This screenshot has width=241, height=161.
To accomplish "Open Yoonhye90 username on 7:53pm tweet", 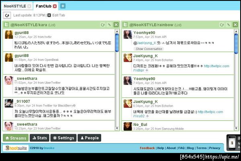I will (144, 32).
